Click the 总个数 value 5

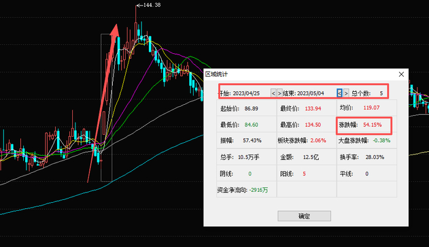pyautogui.click(x=381, y=93)
